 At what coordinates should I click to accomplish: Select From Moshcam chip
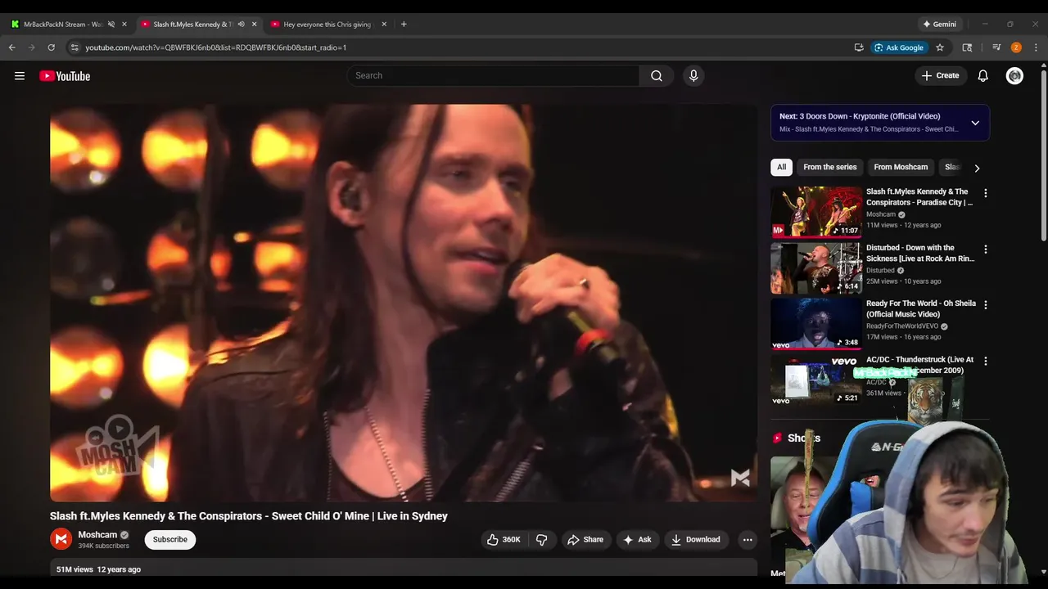(901, 167)
